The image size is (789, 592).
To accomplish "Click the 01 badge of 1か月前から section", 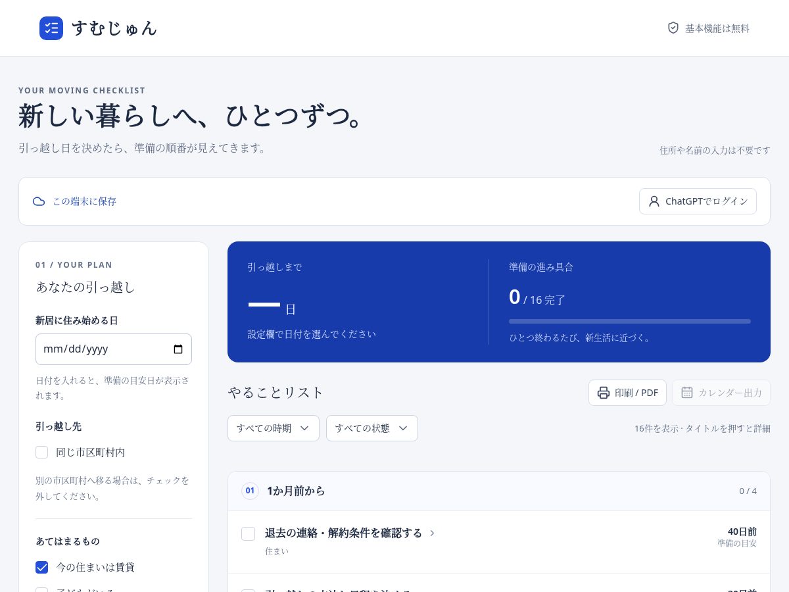I will click(x=250, y=491).
